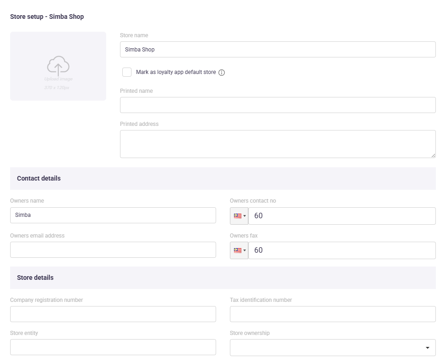446x363 pixels.
Task: Click the Owners fax number field
Action: [x=342, y=250]
